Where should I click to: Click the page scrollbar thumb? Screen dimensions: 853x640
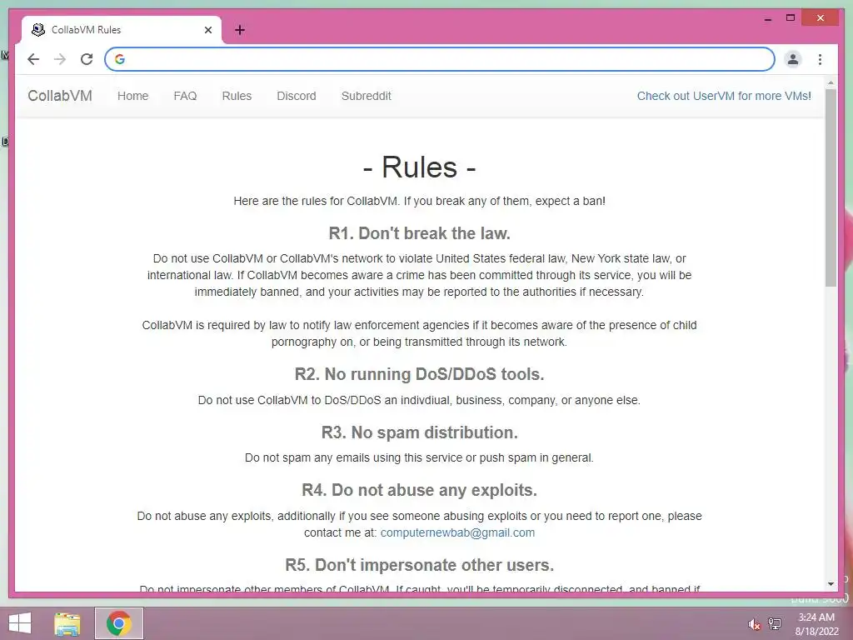(831, 187)
